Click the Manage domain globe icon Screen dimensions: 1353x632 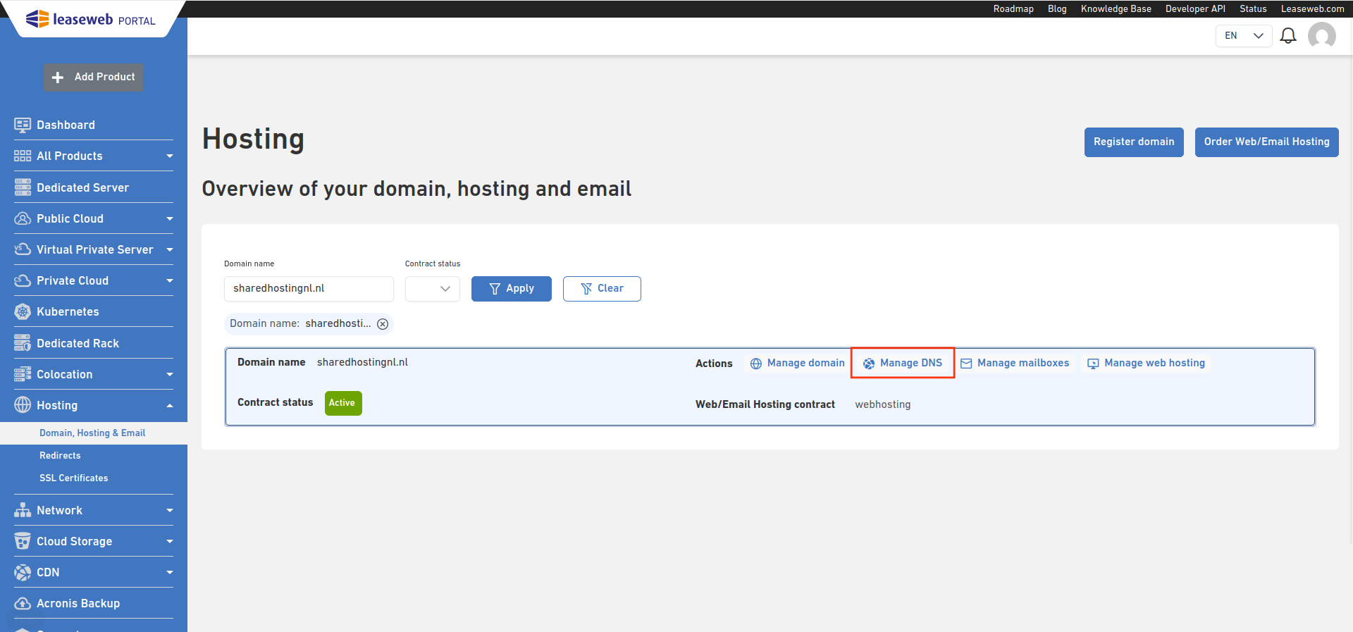coord(756,364)
